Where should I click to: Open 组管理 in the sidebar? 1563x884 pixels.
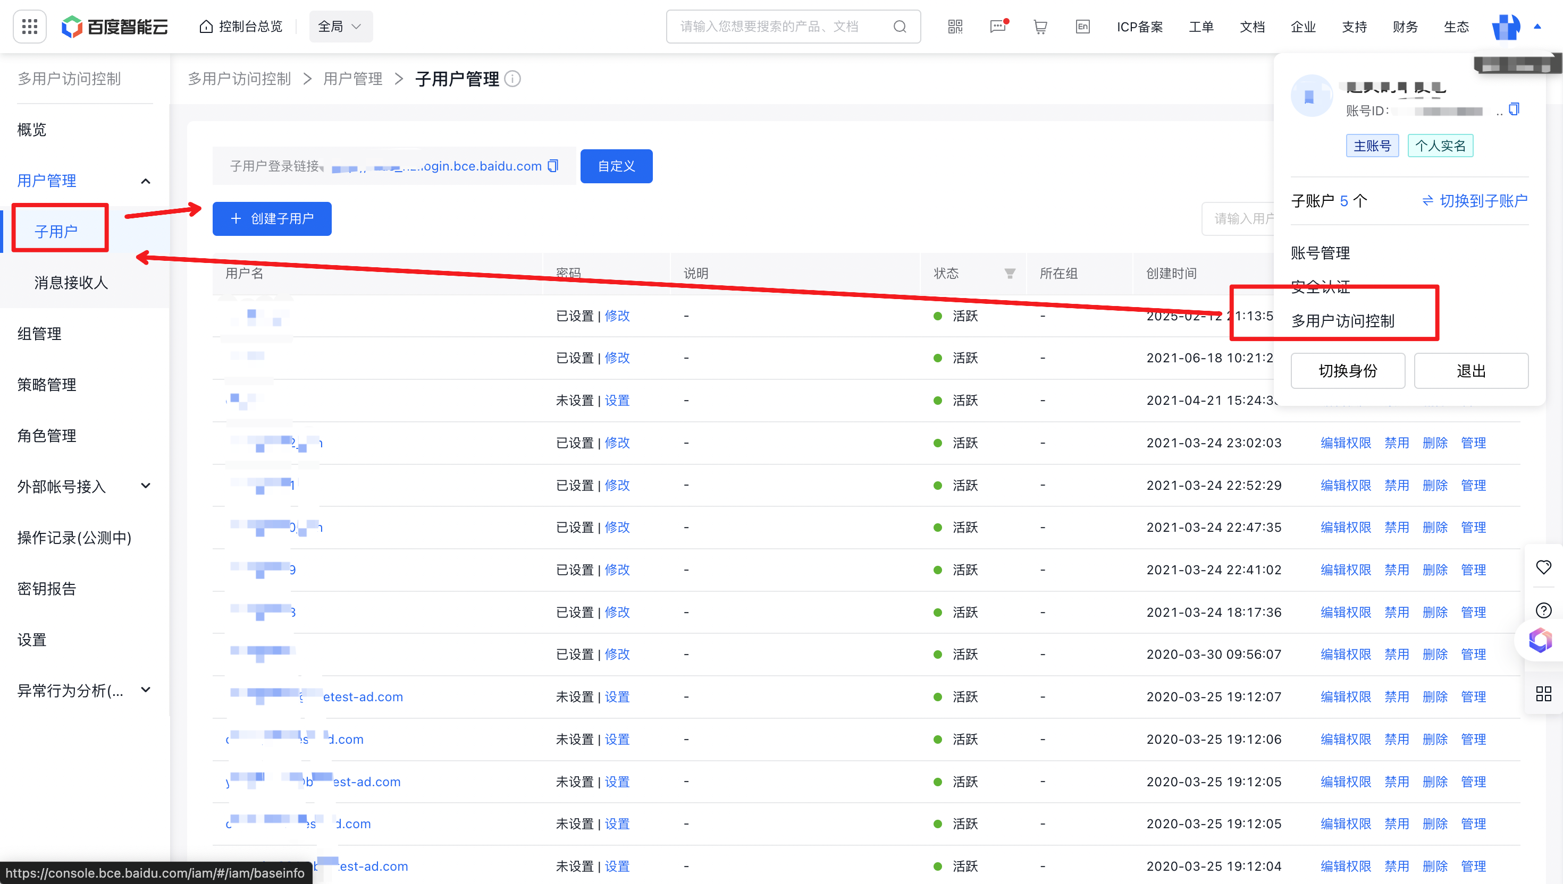39,333
